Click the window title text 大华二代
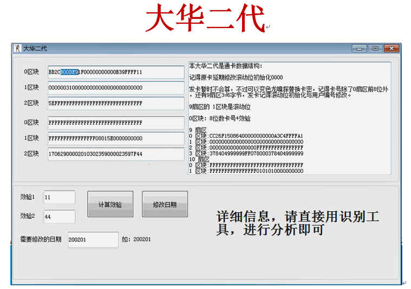Screen dimensions: 411x289 tap(35, 49)
